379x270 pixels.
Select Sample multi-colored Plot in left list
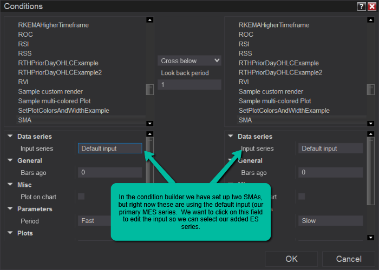[54, 101]
